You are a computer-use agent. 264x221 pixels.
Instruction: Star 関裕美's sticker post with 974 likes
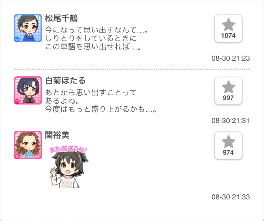click(x=228, y=145)
